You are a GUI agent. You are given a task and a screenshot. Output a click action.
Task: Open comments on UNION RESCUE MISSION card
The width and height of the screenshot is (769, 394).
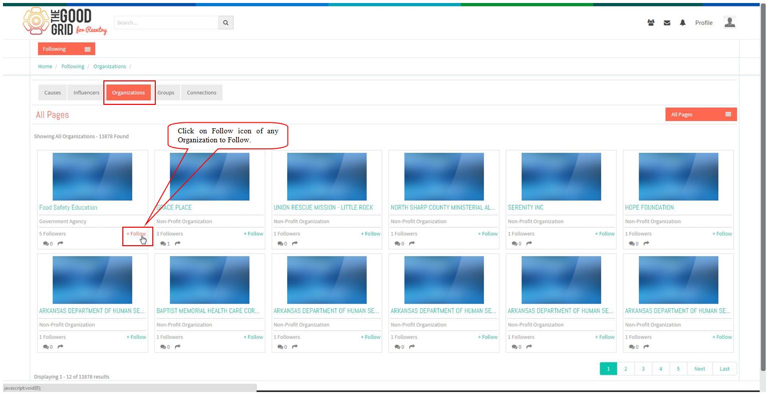(282, 244)
